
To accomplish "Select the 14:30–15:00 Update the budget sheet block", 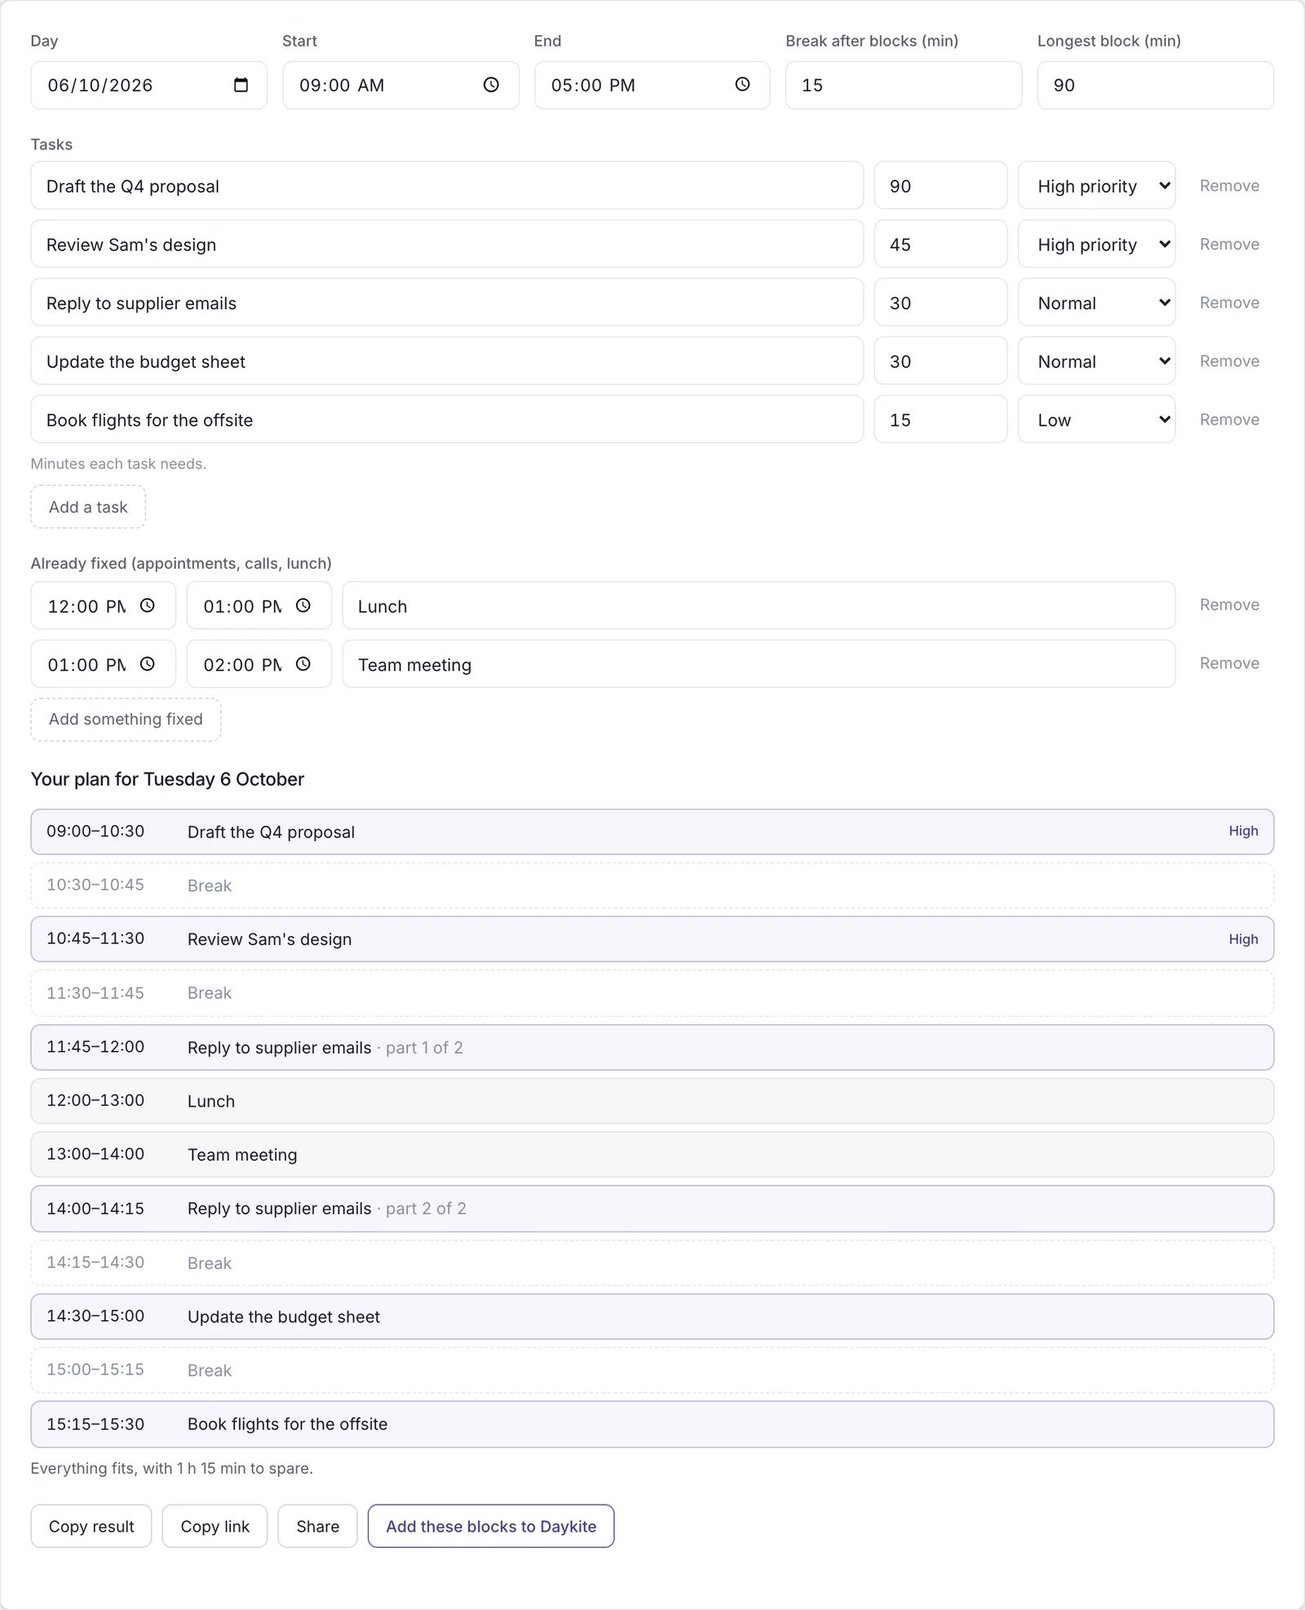I will [652, 1316].
